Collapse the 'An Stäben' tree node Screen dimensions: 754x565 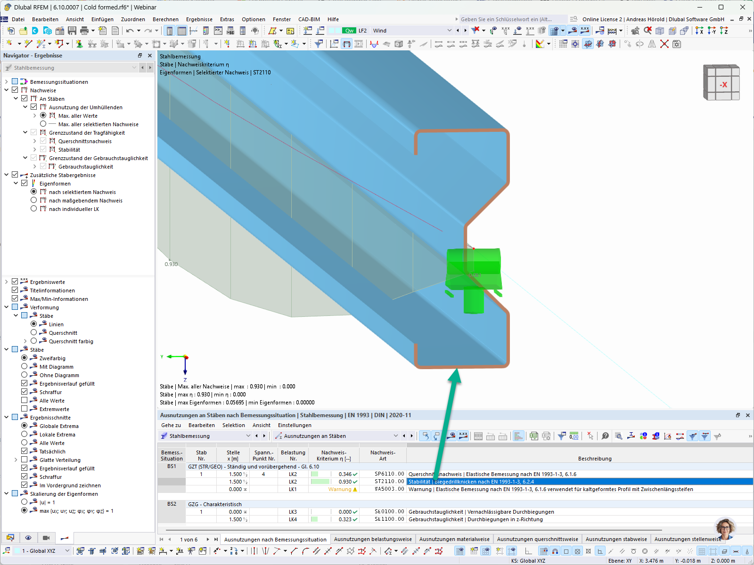[x=16, y=98]
